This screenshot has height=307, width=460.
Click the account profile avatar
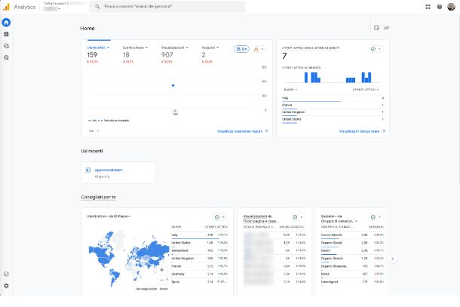click(451, 7)
